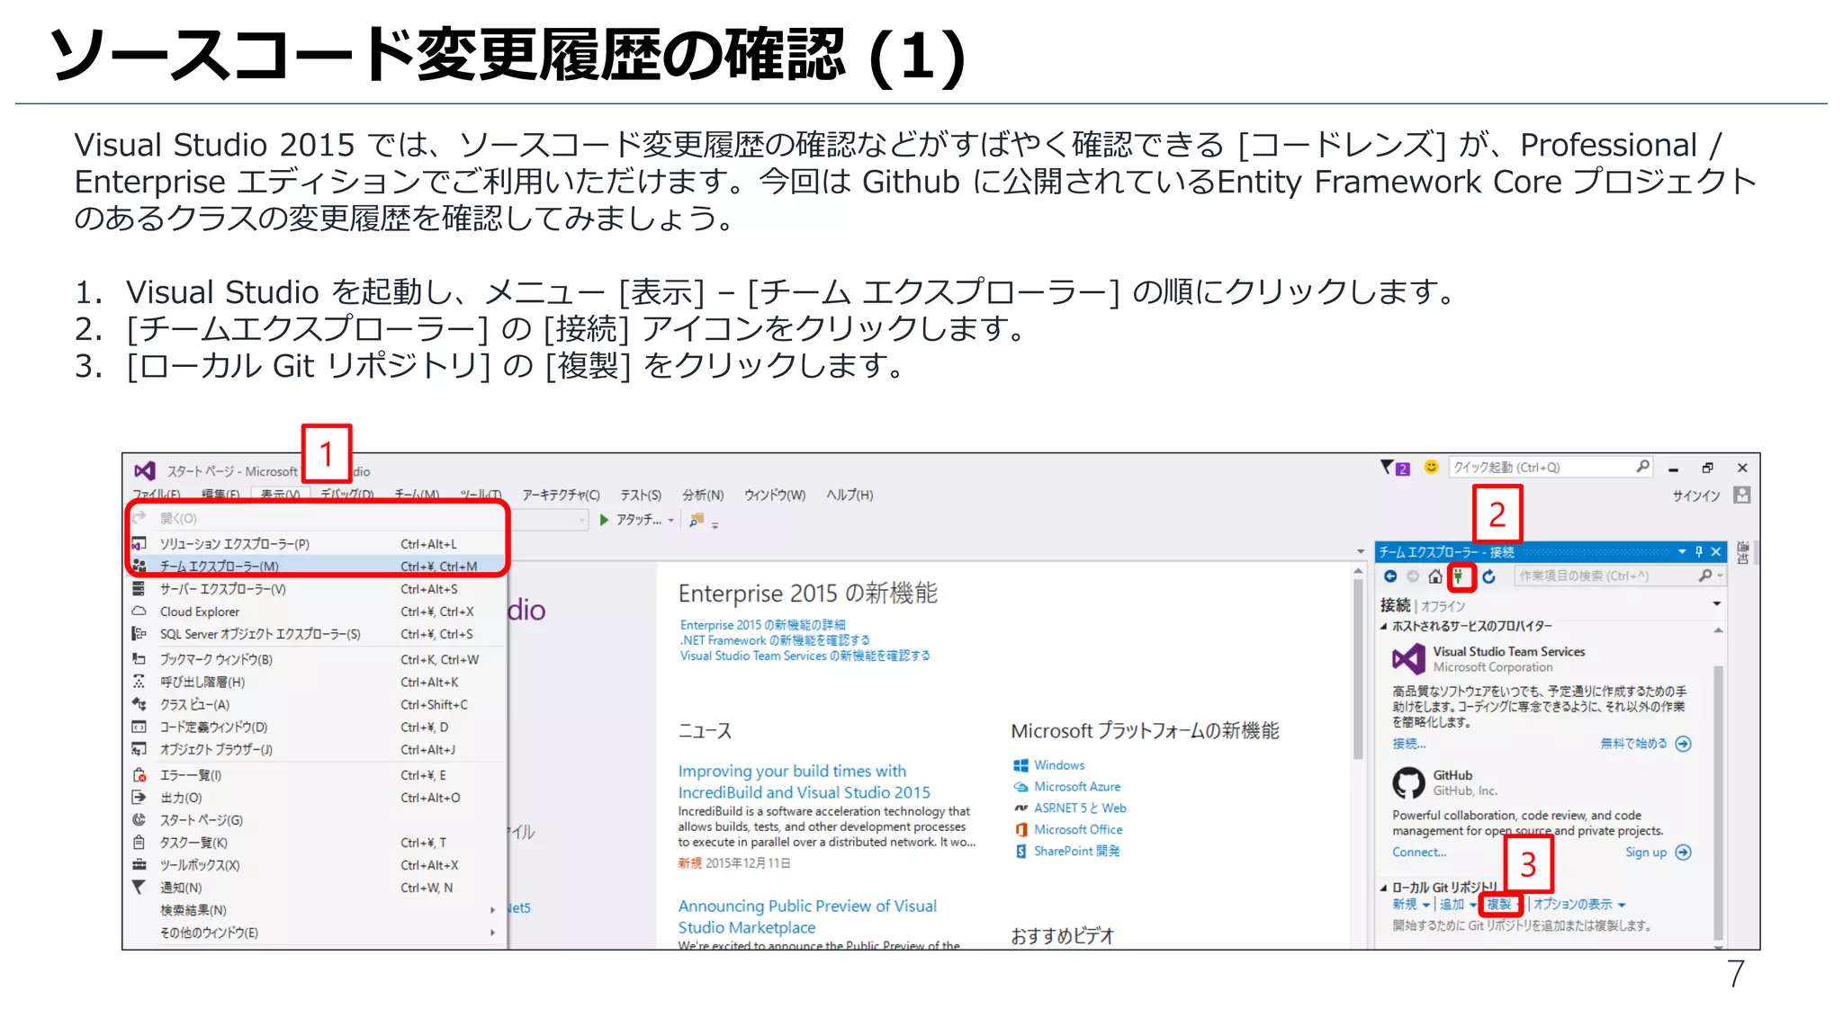
Task: Open the ウィンドウ(W) menu
Action: coord(775,495)
